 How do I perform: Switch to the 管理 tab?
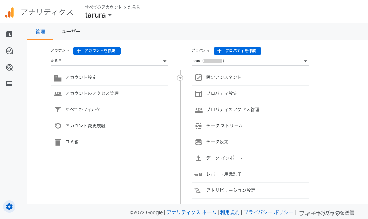tap(40, 32)
